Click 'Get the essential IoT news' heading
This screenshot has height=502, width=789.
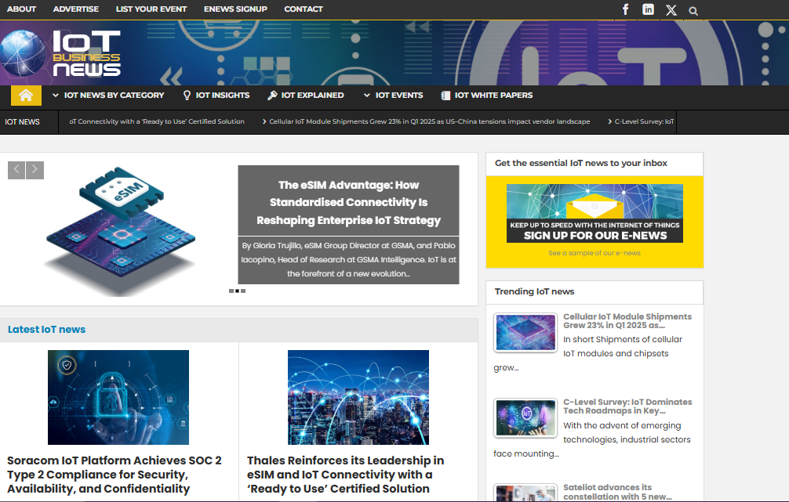pos(581,163)
